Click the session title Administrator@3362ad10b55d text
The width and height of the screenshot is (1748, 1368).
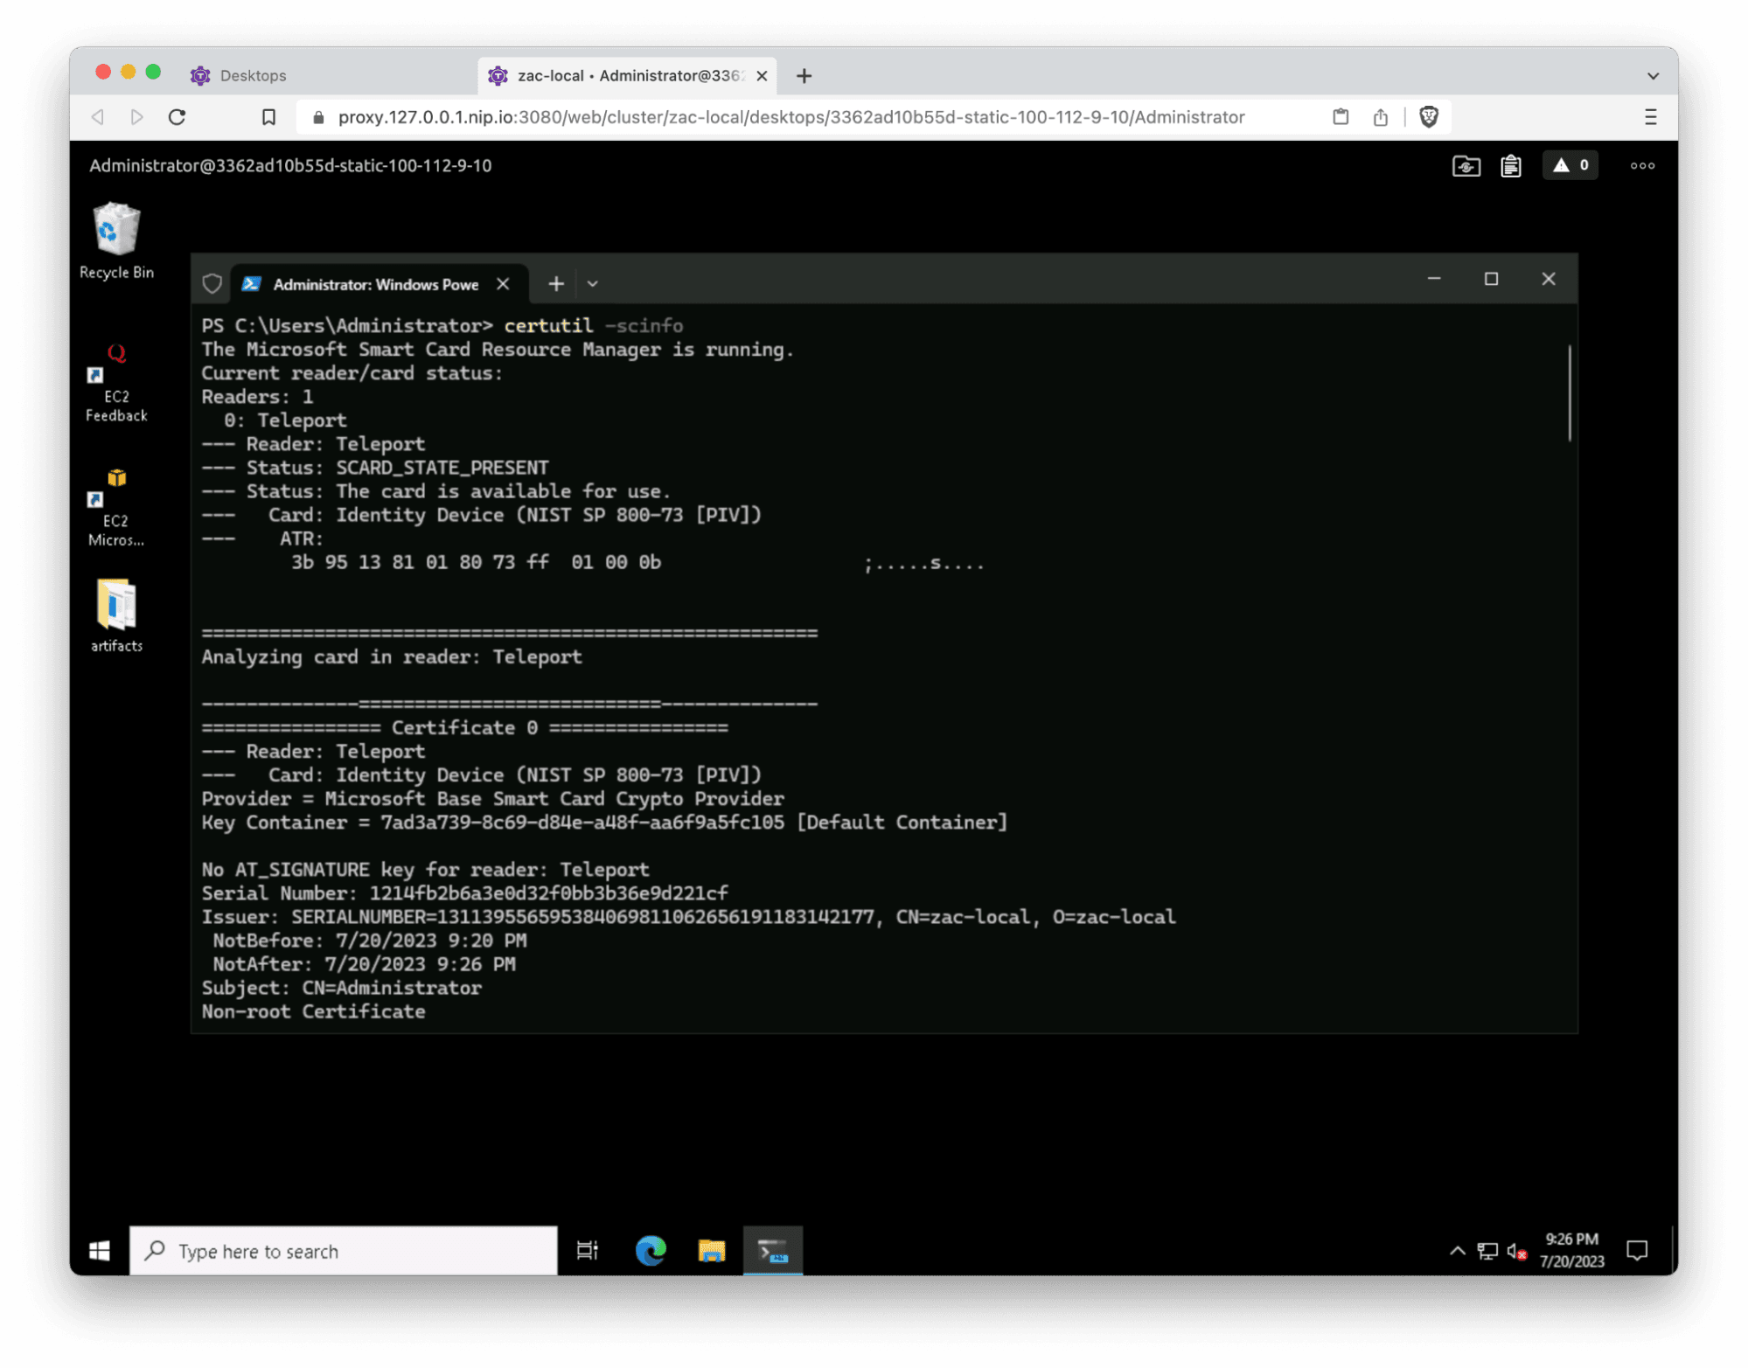pyautogui.click(x=290, y=165)
